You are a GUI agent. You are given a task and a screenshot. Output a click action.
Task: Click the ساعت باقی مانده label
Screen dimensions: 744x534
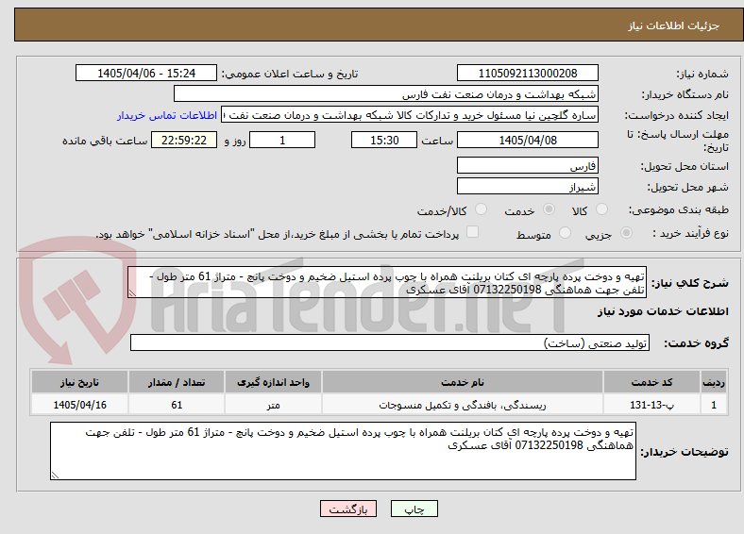[105, 141]
